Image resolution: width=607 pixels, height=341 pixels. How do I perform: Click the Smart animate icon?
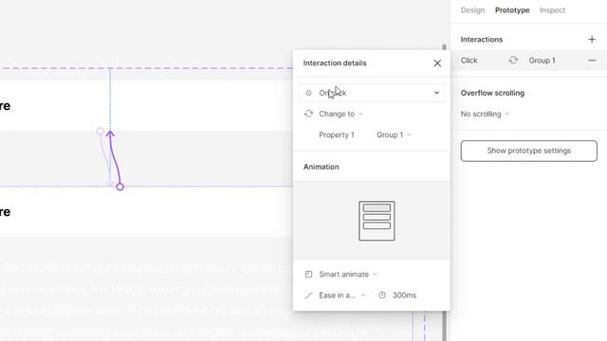(x=308, y=274)
